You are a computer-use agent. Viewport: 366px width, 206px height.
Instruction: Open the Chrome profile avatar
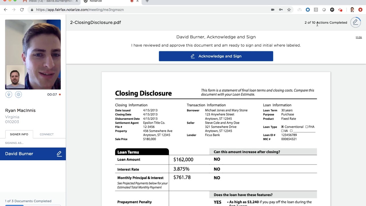pyautogui.click(x=352, y=10)
